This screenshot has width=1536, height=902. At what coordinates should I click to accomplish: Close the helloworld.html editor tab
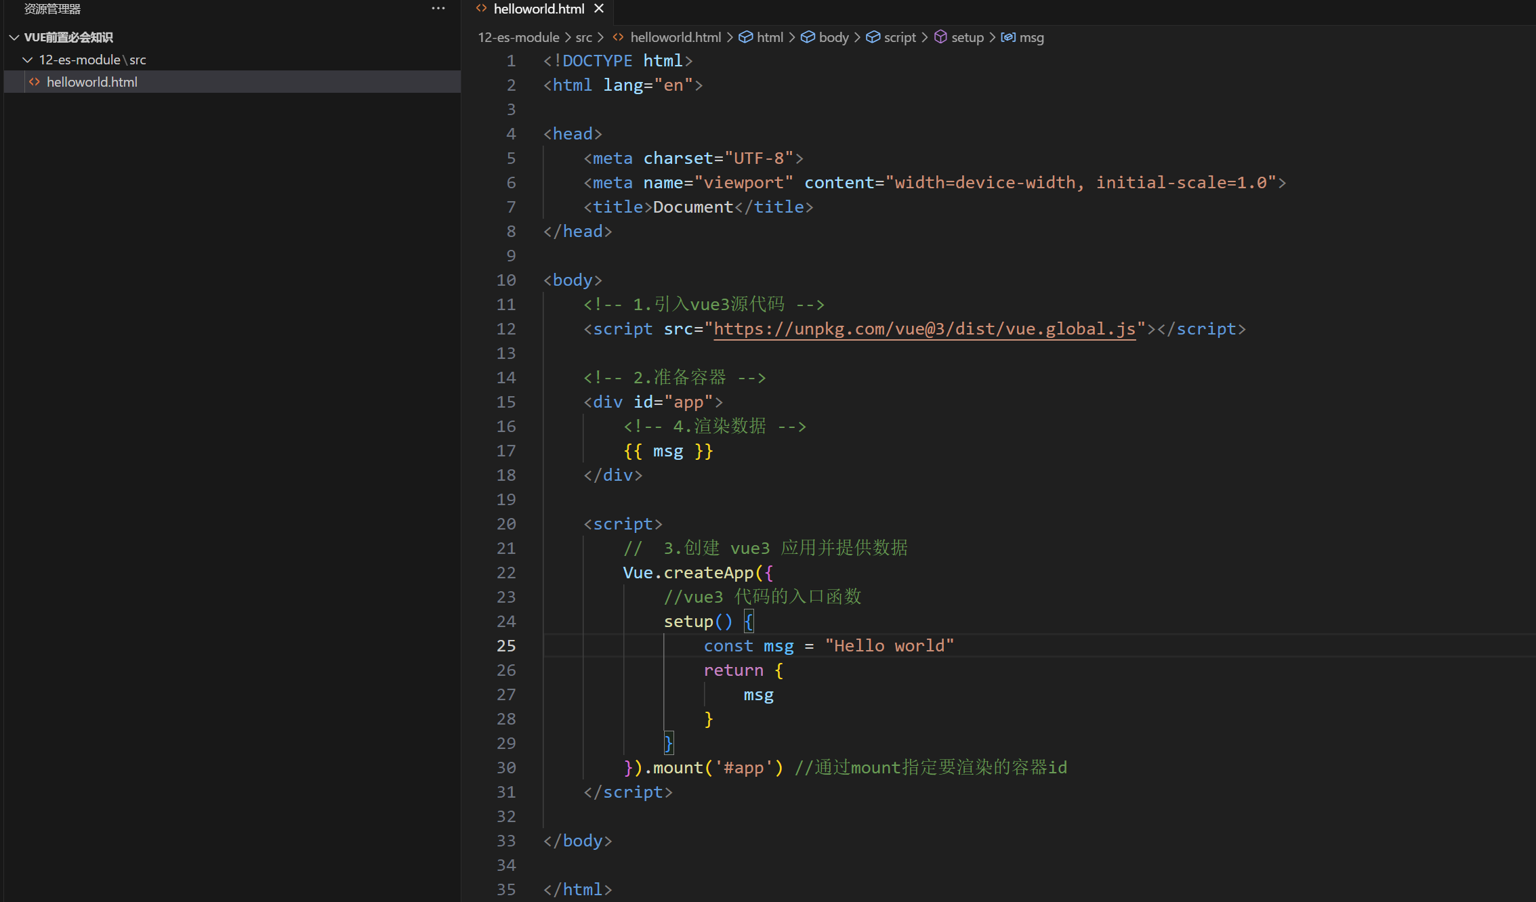point(599,9)
